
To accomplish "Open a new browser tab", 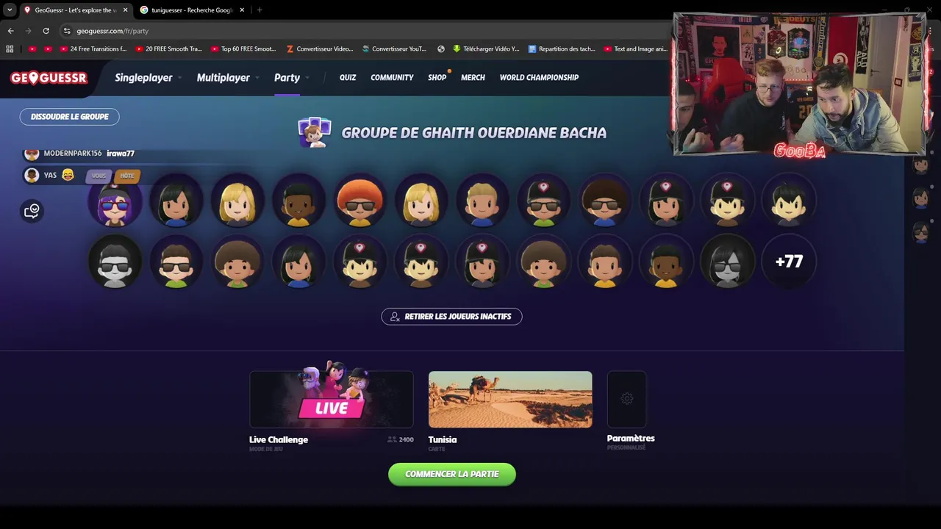I will point(260,10).
